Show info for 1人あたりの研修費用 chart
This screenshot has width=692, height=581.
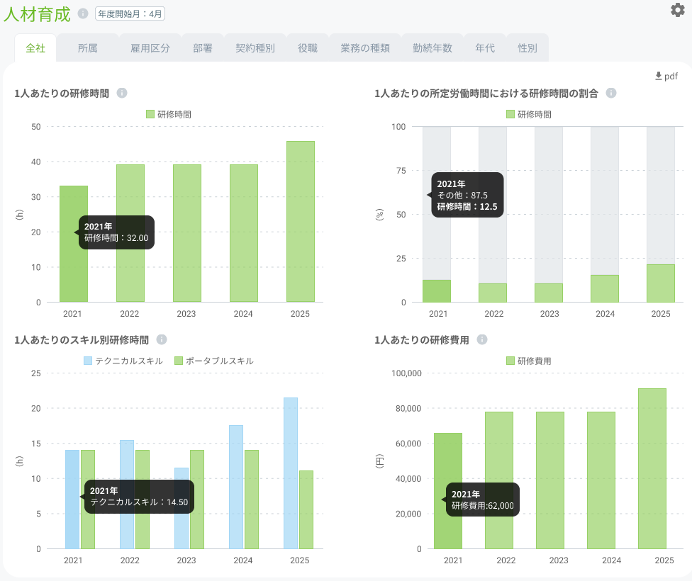point(482,339)
